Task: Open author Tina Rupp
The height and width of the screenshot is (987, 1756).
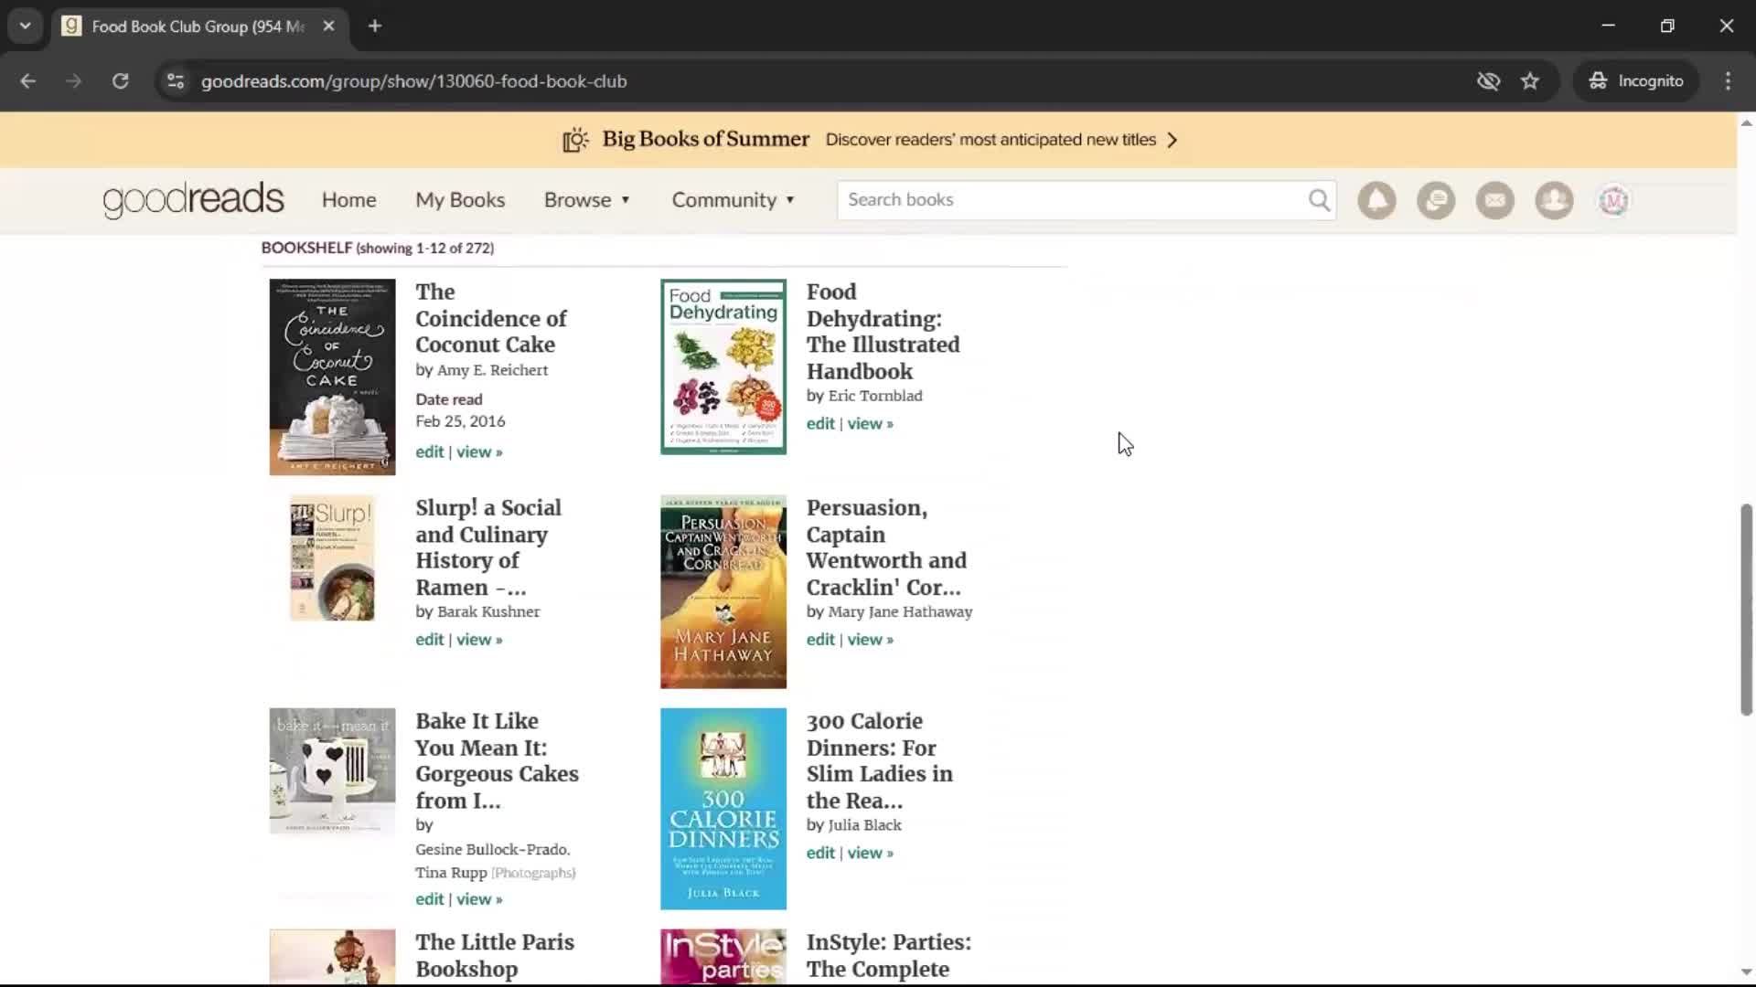Action: [451, 873]
